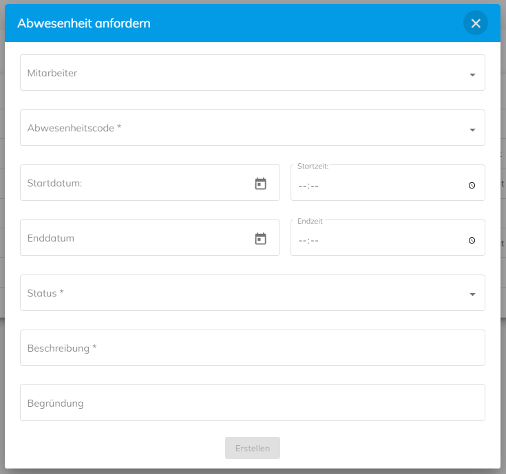Focus the Beschreibung input field
The image size is (506, 474).
[253, 348]
